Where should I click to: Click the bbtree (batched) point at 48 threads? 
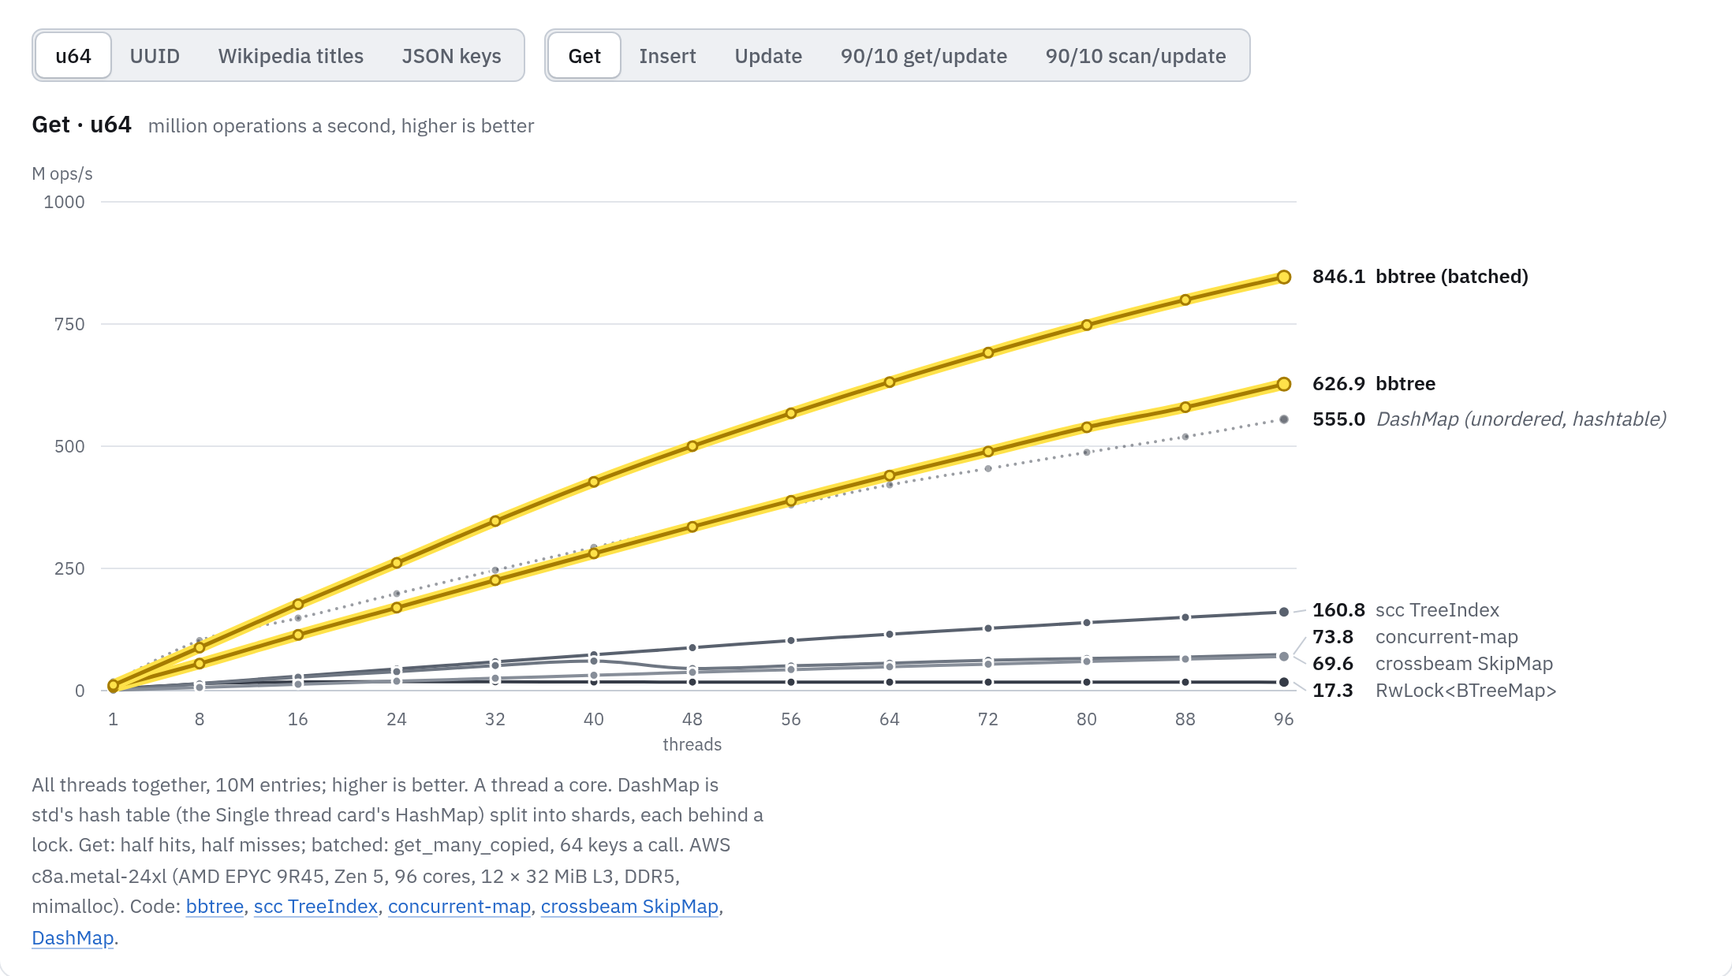692,446
